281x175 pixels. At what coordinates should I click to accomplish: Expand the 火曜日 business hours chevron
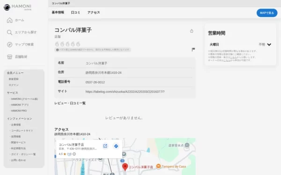tap(269, 44)
